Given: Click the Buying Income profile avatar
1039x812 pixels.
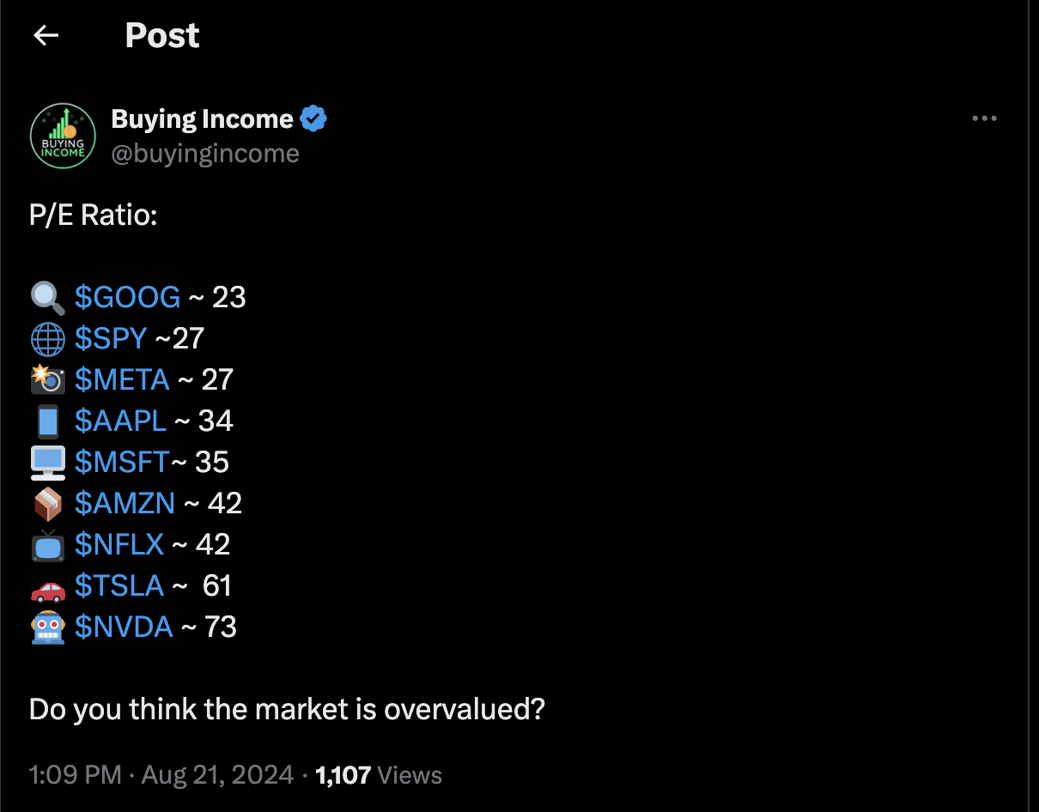Looking at the screenshot, I should (x=63, y=136).
